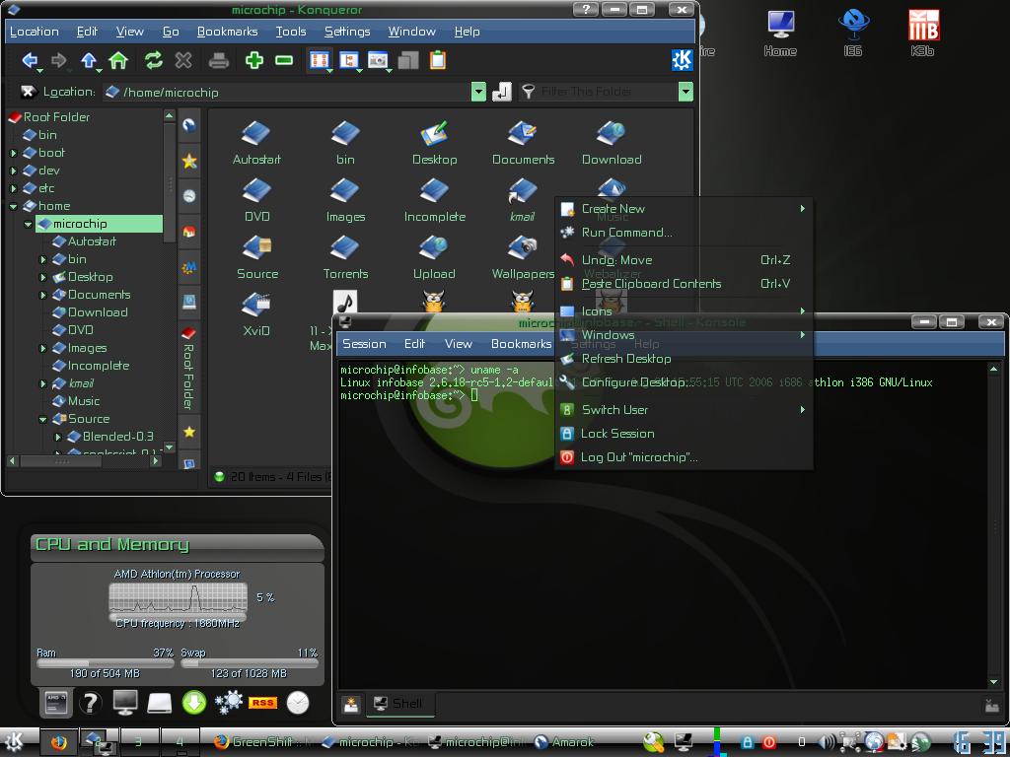Print the current Konqueror view

[218, 60]
